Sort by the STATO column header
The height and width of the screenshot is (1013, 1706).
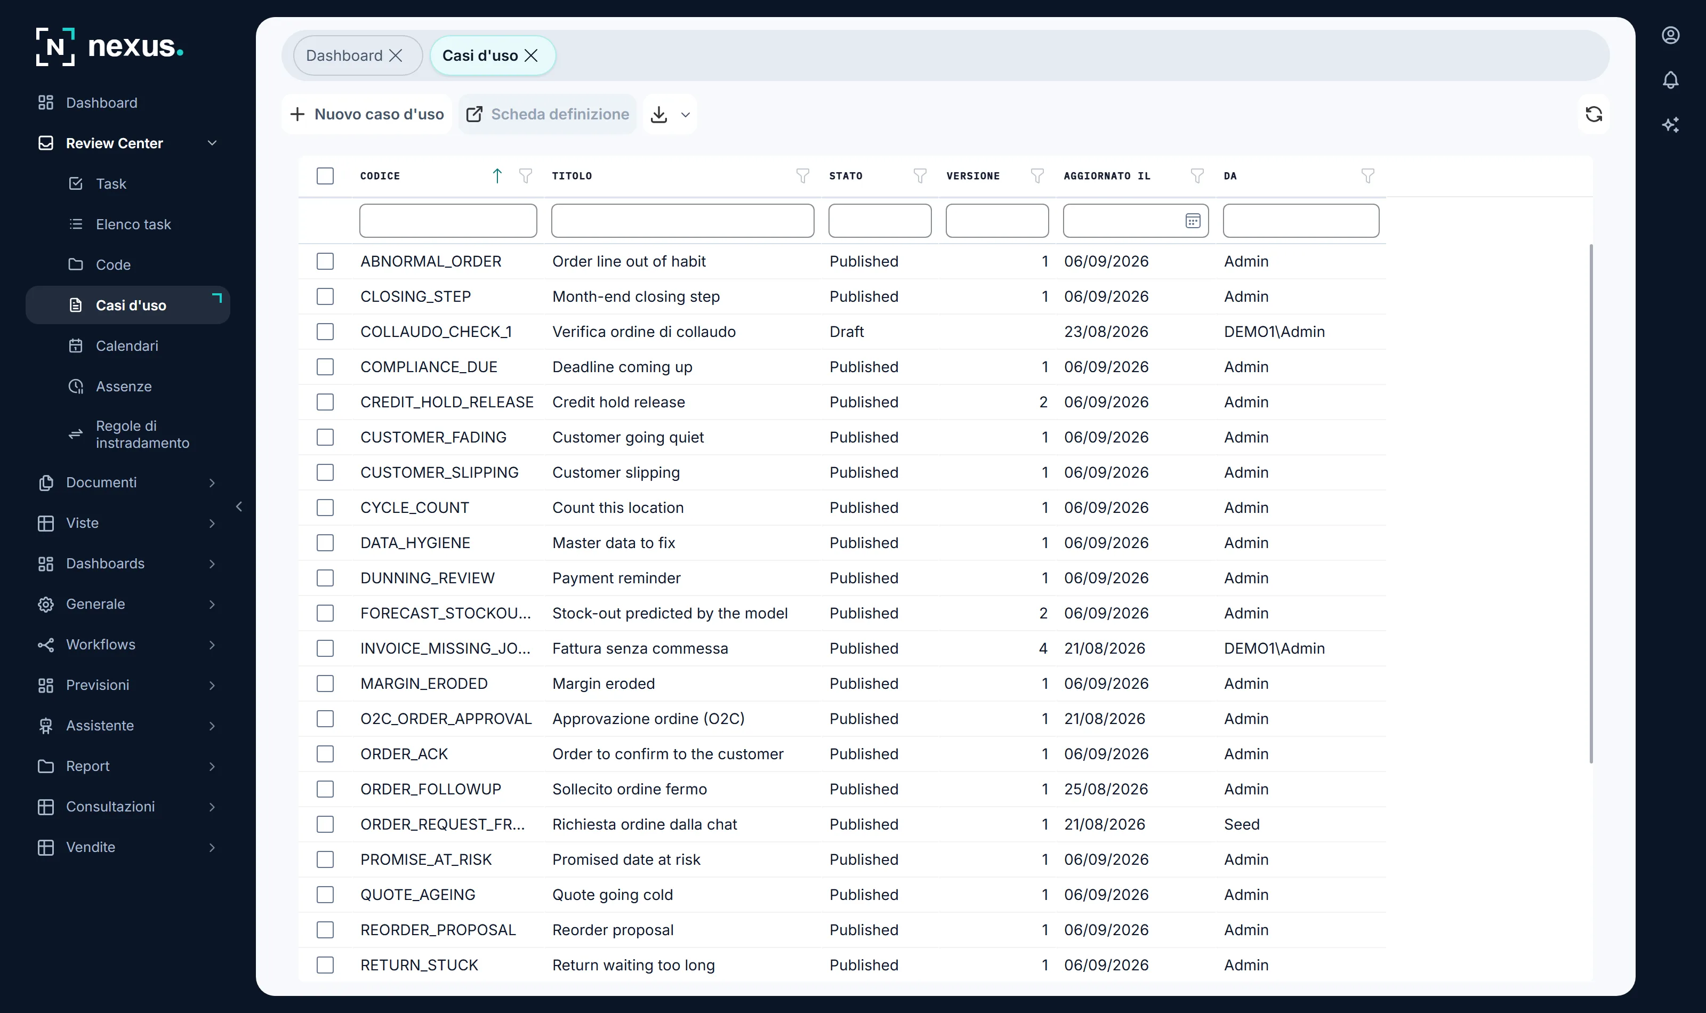[846, 176]
